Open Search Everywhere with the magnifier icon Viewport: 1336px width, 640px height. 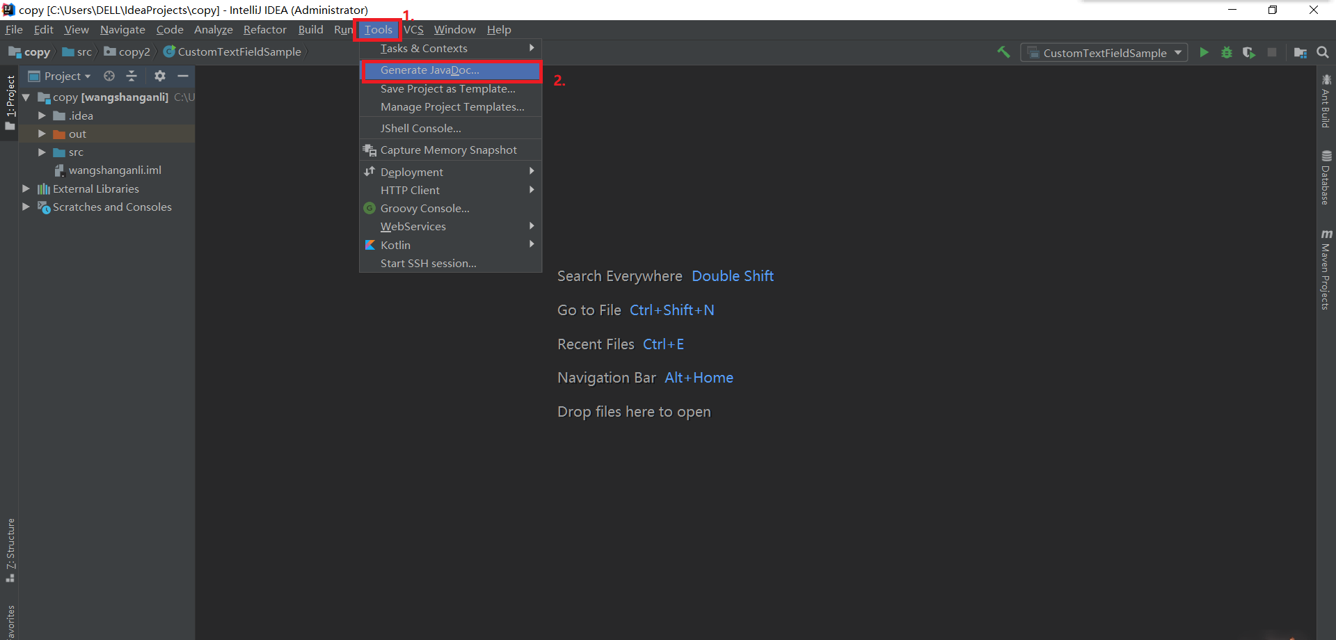(1323, 52)
